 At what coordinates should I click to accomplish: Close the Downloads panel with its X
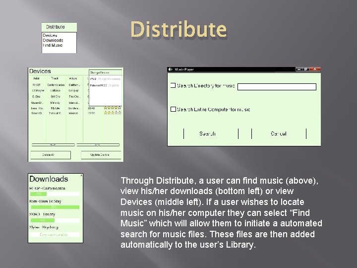[81, 175]
